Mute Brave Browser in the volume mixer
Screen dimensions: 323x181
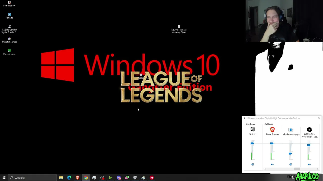tap(272, 164)
